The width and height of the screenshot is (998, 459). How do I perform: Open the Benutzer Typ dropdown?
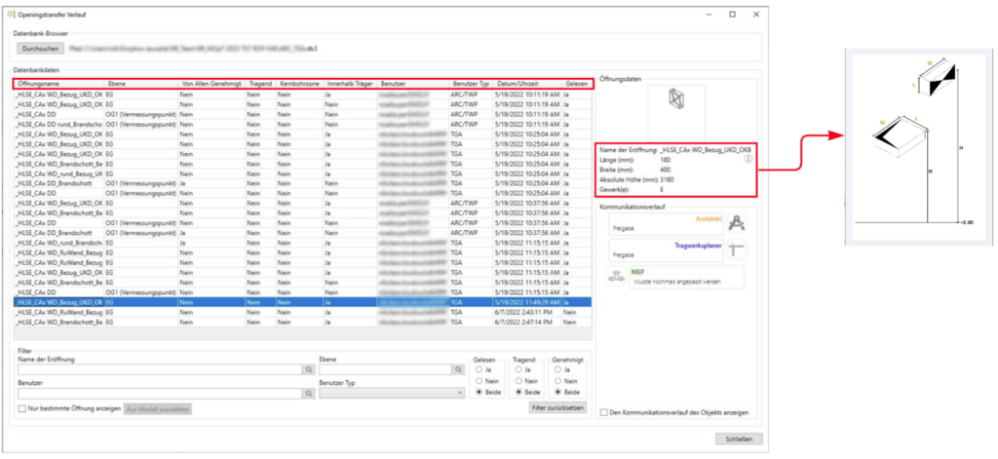click(x=391, y=393)
